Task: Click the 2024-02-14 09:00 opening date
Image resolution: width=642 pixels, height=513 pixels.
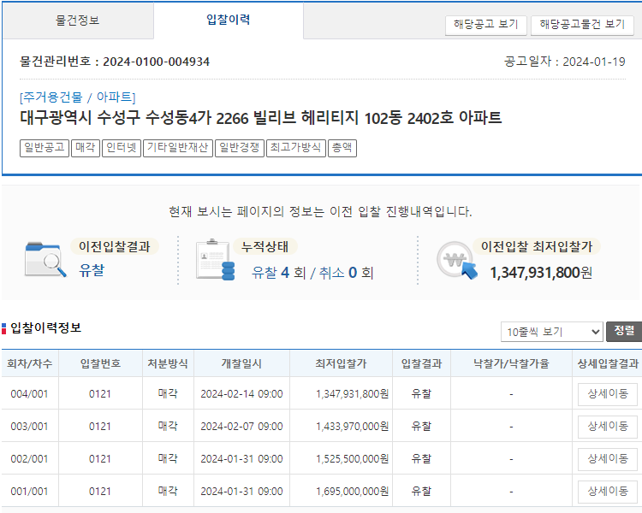Action: click(x=241, y=394)
